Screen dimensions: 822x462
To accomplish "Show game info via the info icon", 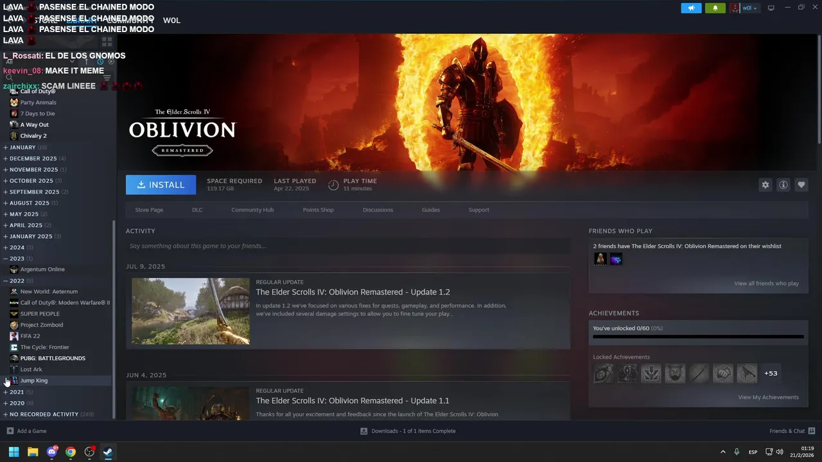I will point(783,185).
